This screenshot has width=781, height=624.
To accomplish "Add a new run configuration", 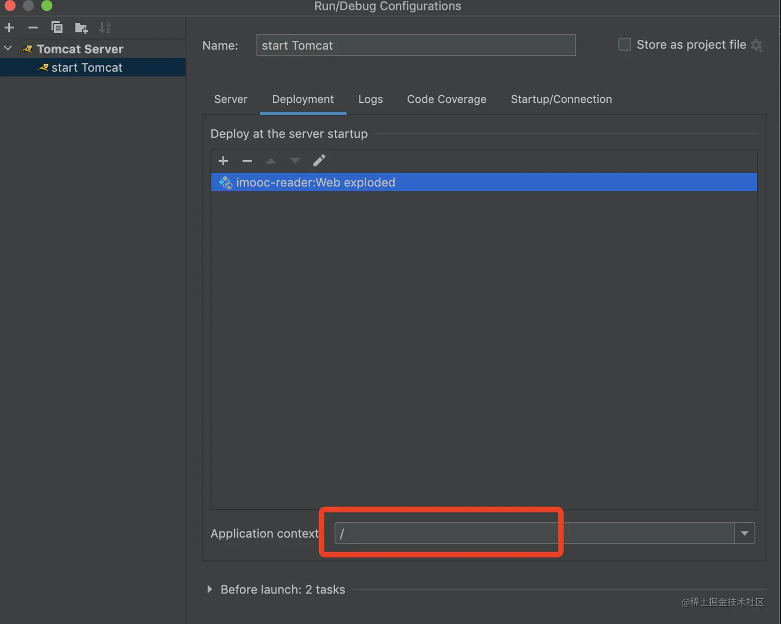I will click(x=9, y=27).
